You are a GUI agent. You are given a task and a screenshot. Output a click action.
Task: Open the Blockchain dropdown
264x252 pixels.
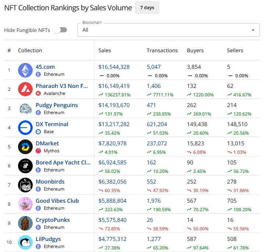pos(165,30)
